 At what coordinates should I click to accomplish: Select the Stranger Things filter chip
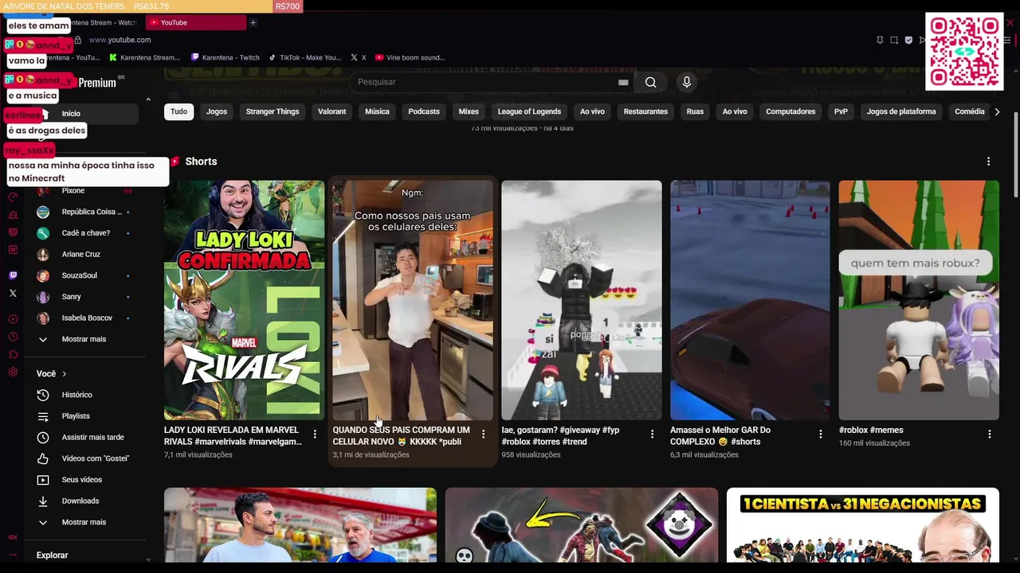273,111
